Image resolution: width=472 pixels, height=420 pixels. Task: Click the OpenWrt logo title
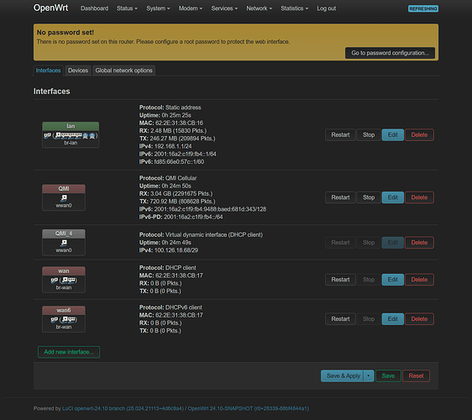point(50,8)
